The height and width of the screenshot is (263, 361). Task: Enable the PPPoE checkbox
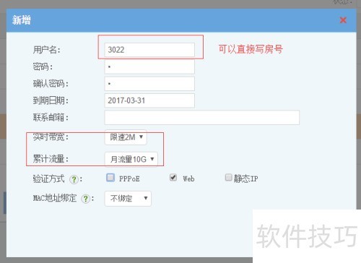click(x=110, y=178)
